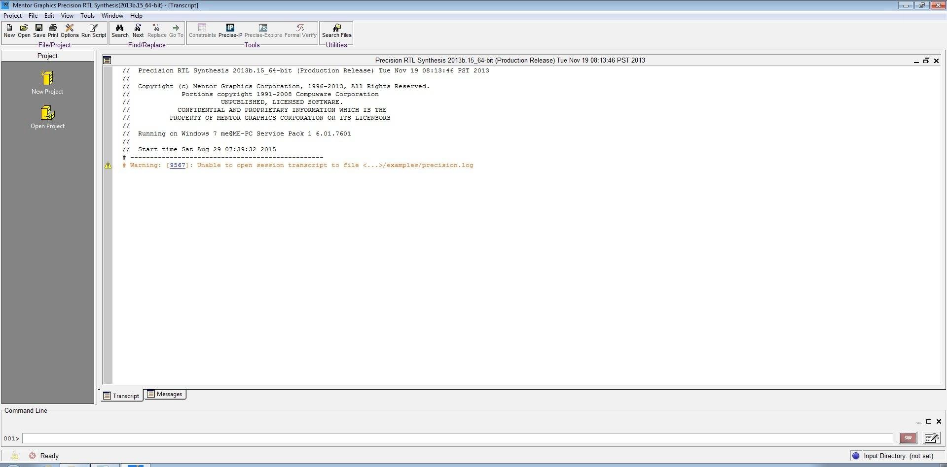Click the Run Script icon
This screenshot has width=947, height=467.
pyautogui.click(x=94, y=31)
